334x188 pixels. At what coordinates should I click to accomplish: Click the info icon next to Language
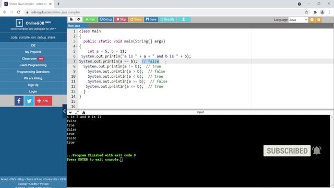pos(312,20)
